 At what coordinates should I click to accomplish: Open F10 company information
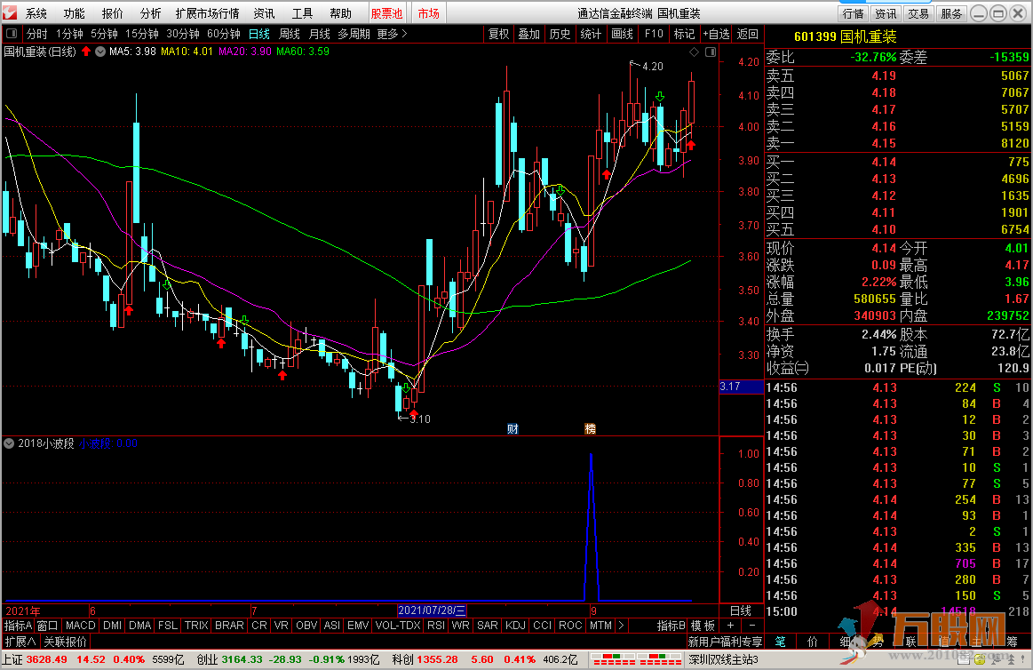pos(654,34)
